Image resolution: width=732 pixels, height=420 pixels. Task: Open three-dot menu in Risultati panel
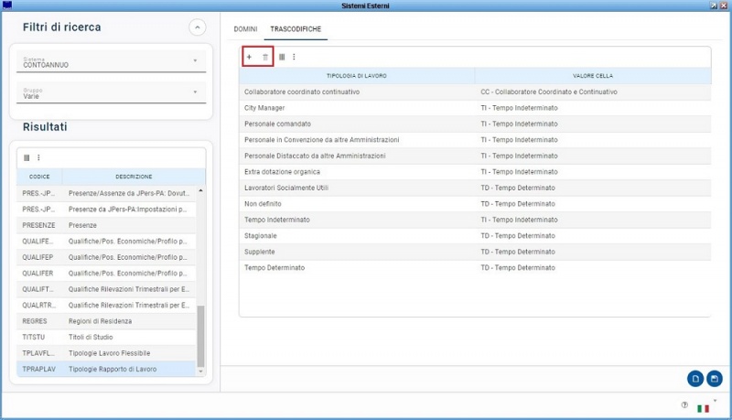(x=38, y=157)
